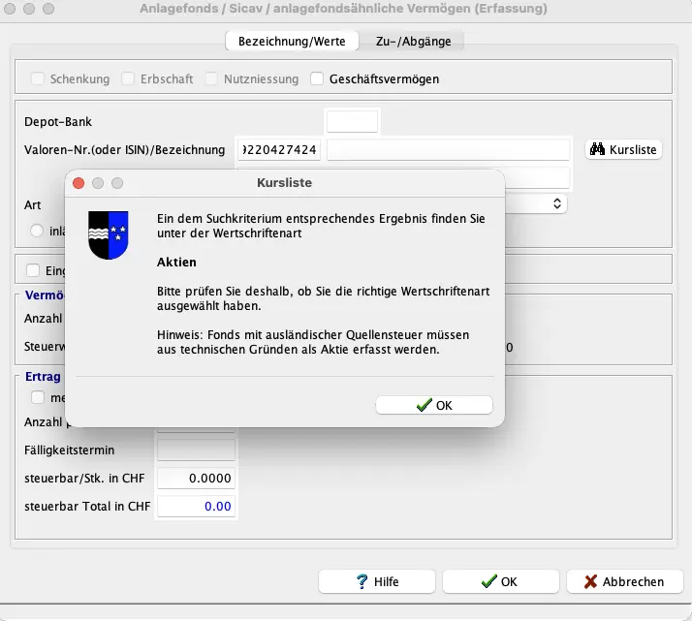Viewport: 692px width, 621px height.
Task: Click the Valoren-Nr. field showing 220427424
Action: [x=279, y=149]
